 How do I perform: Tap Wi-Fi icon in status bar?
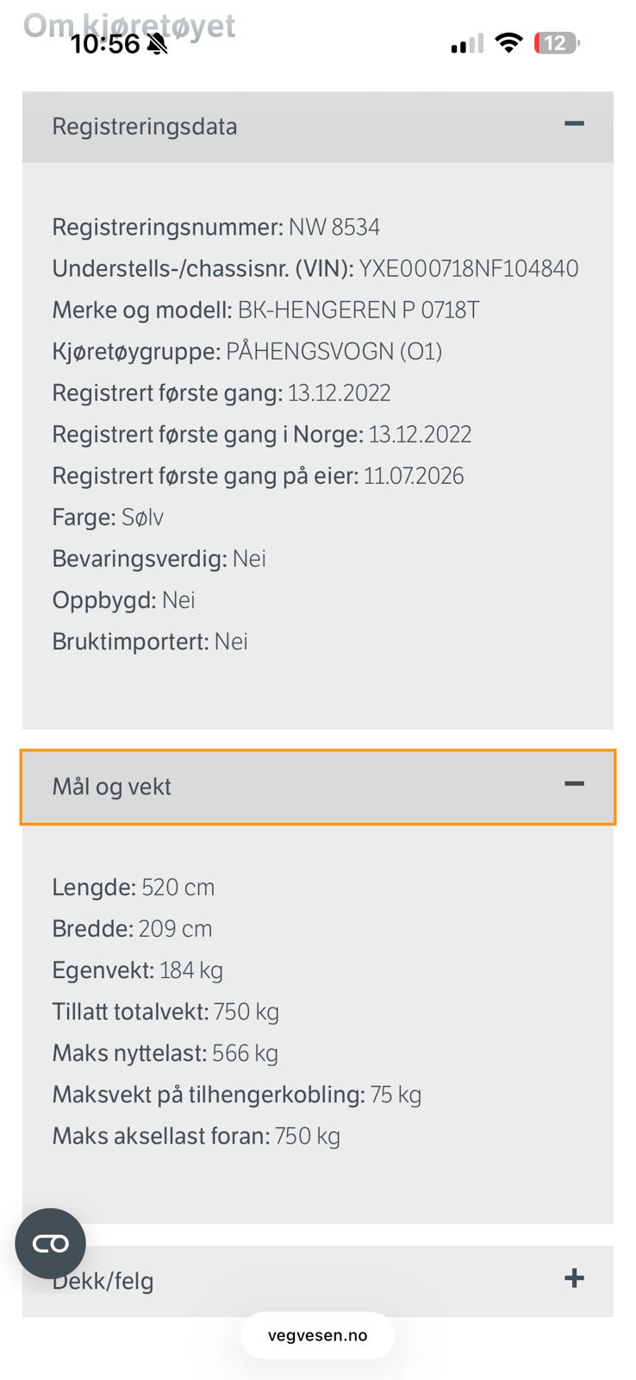tap(509, 43)
